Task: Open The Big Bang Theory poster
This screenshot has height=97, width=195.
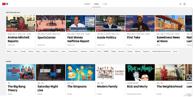Action: coord(21,72)
